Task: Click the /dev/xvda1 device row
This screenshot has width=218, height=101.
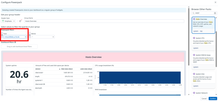Action: point(64,72)
